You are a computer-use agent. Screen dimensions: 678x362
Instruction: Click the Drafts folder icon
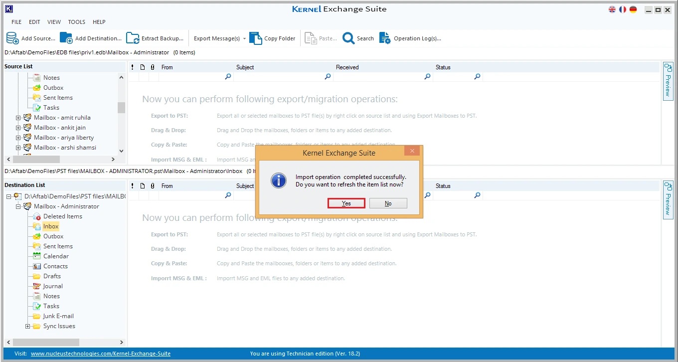click(x=37, y=276)
